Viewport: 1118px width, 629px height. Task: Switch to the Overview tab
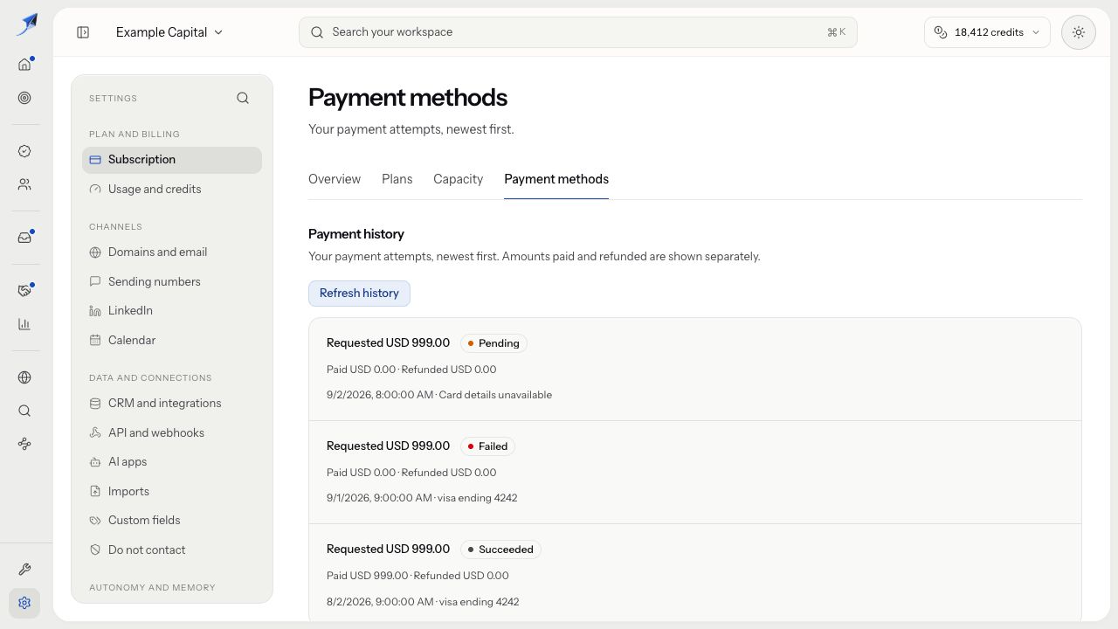click(x=335, y=179)
